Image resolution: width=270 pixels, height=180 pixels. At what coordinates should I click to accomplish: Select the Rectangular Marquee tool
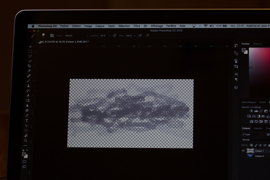tap(30, 51)
